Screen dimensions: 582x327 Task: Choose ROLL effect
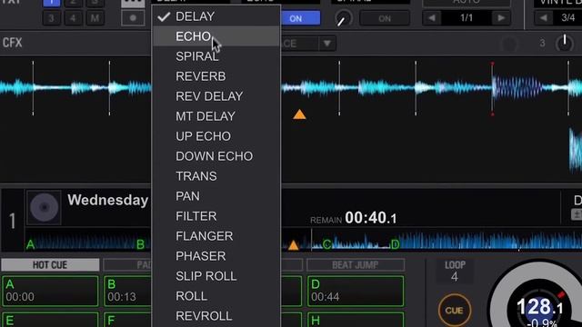click(x=216, y=296)
